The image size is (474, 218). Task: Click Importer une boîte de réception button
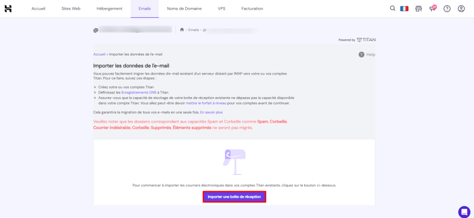[234, 197]
